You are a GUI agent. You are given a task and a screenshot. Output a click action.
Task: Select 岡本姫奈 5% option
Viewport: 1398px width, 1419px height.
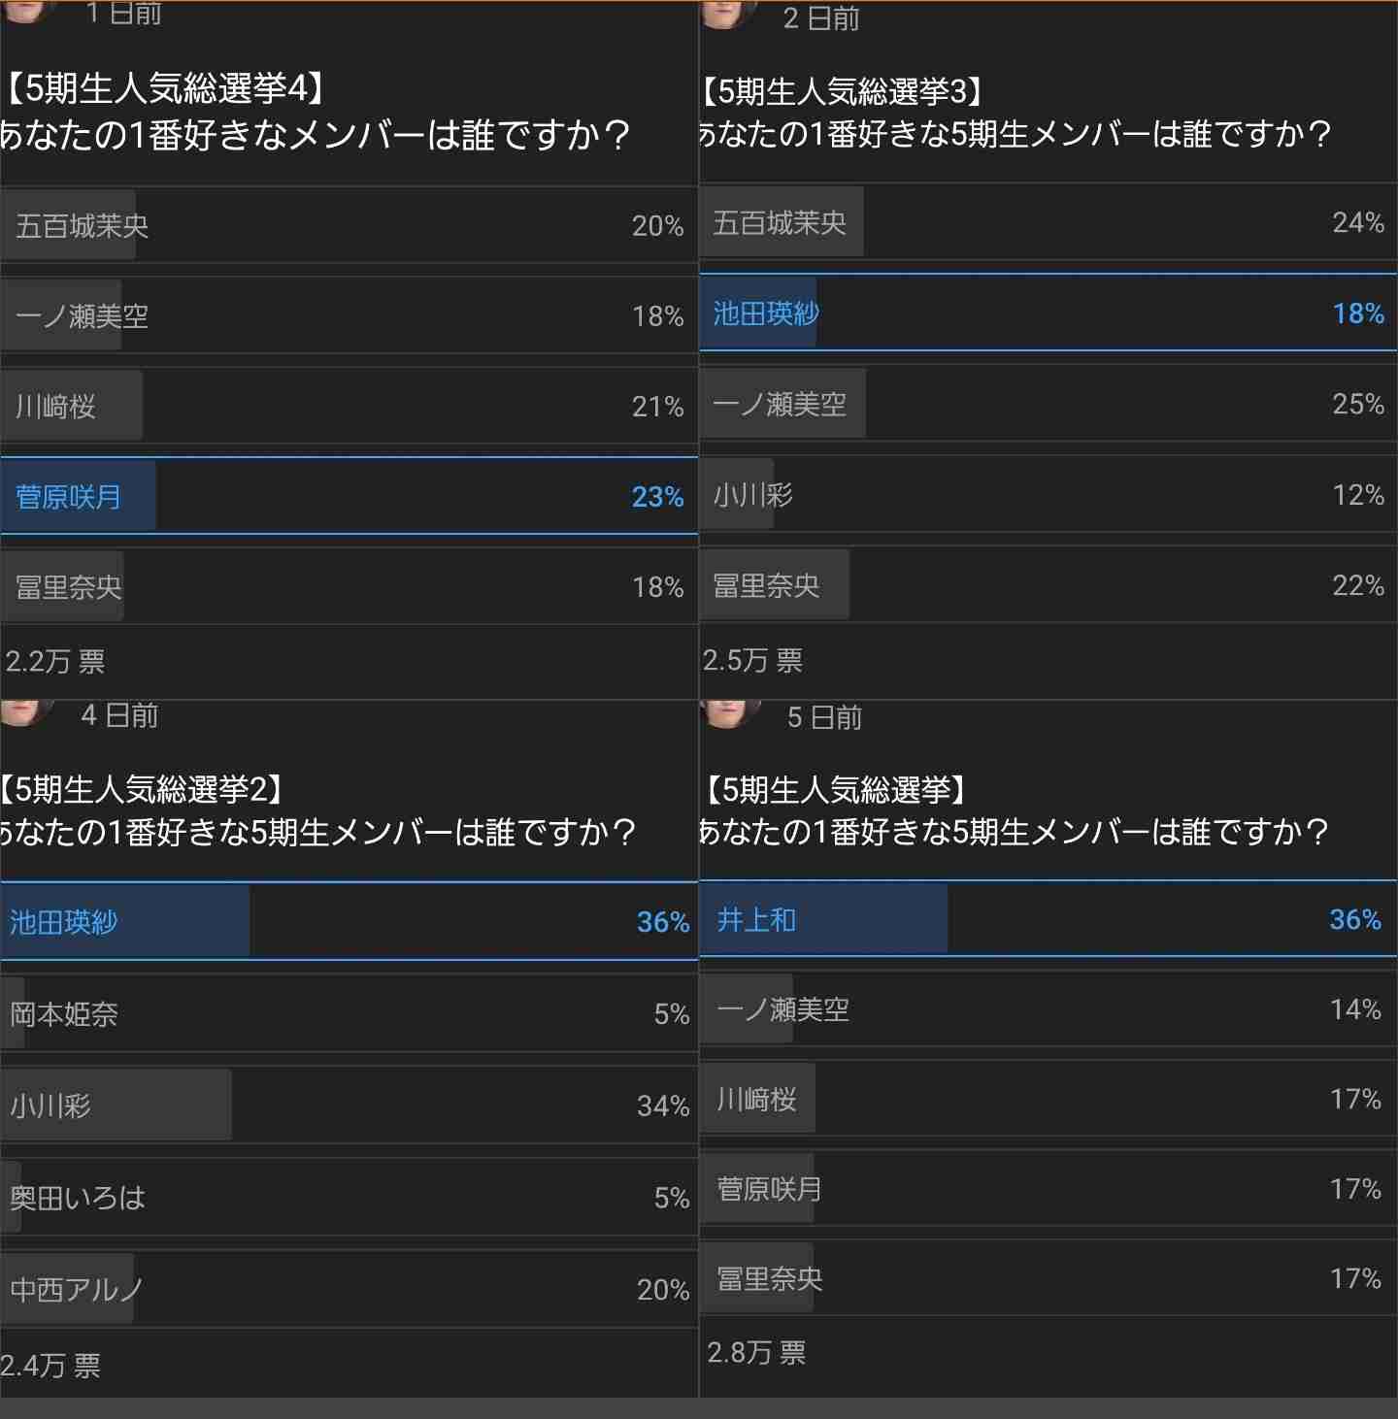click(x=349, y=1013)
